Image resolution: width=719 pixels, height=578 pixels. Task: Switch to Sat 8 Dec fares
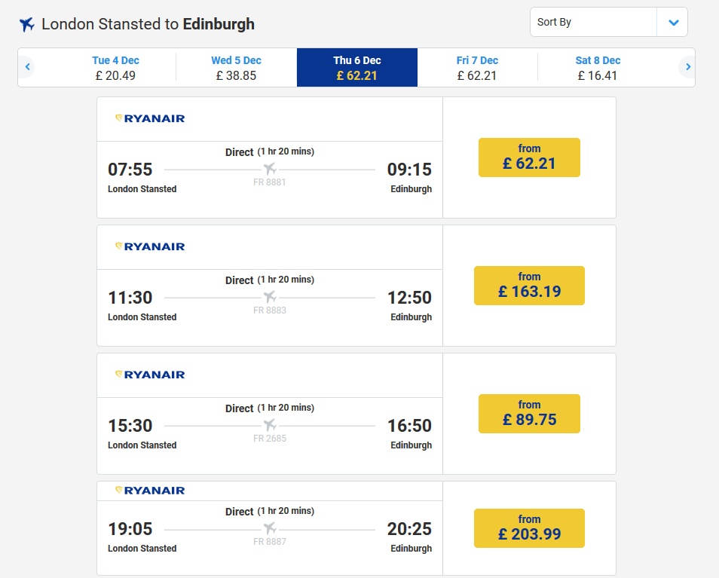point(598,68)
